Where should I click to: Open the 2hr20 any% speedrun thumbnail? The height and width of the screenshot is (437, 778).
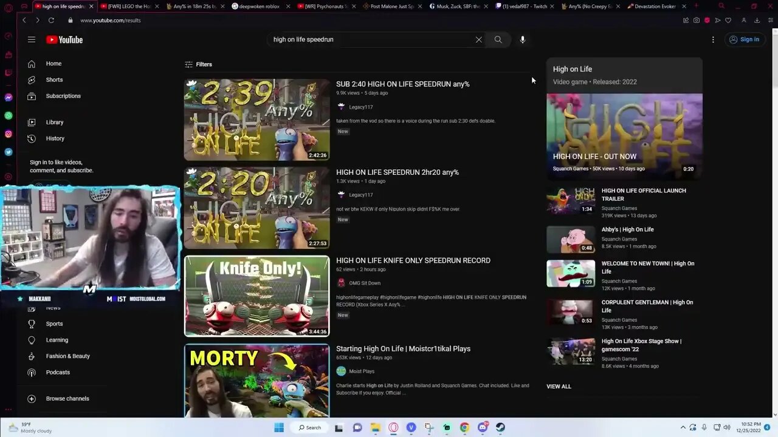coord(256,208)
